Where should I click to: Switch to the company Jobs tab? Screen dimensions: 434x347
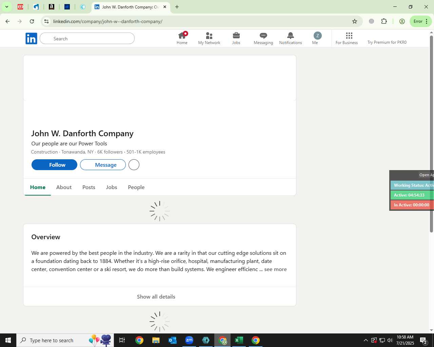point(112,187)
